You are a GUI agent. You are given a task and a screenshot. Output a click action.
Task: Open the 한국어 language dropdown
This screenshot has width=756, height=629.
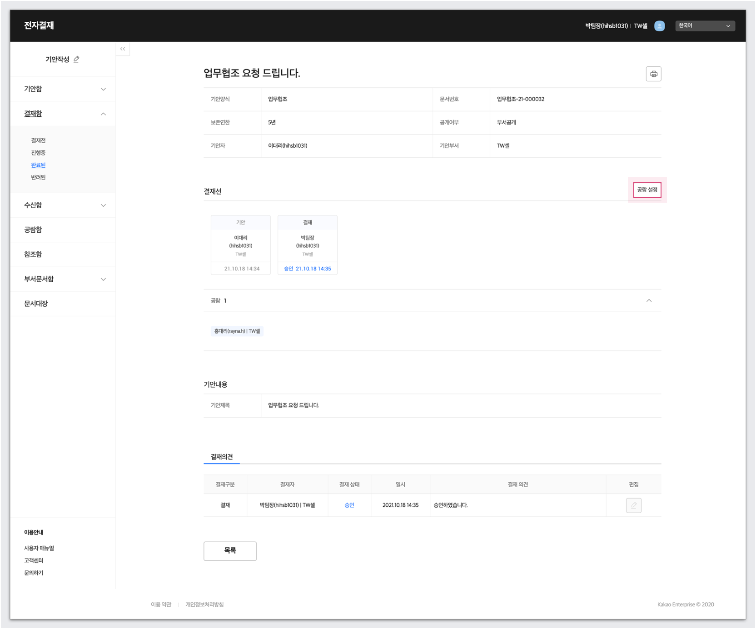click(705, 26)
